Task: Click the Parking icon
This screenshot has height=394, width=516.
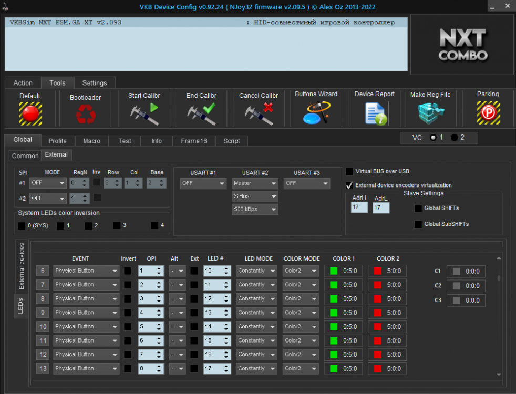Action: pyautogui.click(x=488, y=113)
